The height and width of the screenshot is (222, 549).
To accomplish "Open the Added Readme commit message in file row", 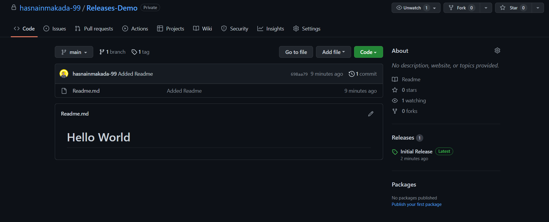I will 184,91.
